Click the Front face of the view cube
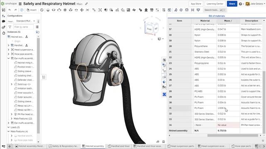Screen dimensions: 266x149 click(x=149, y=29)
